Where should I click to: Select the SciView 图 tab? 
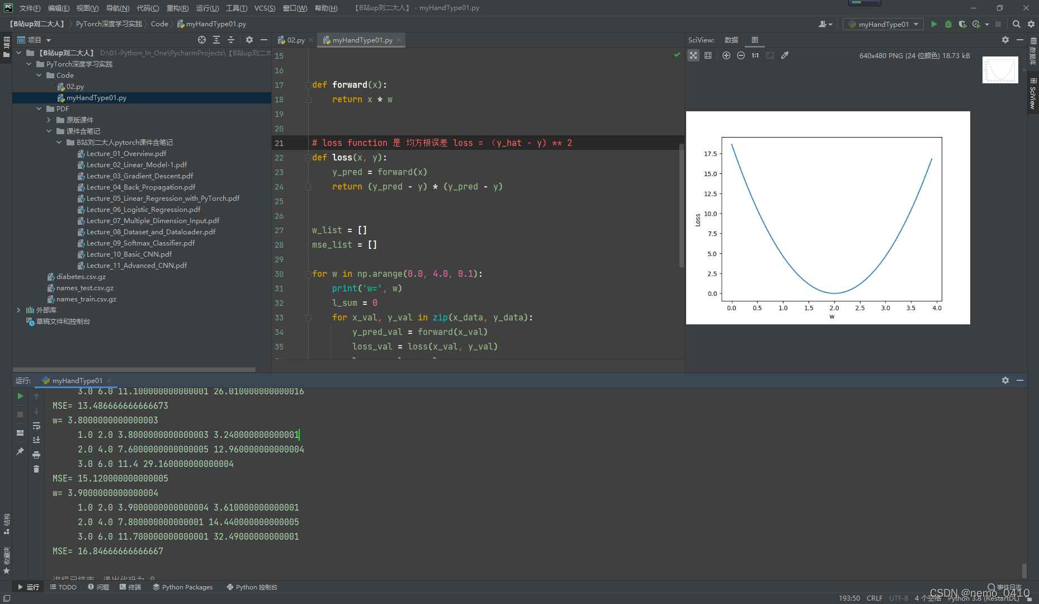point(755,40)
